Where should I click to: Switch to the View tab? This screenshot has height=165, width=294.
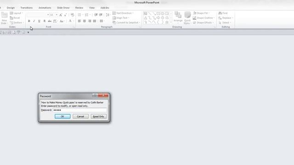[92, 8]
